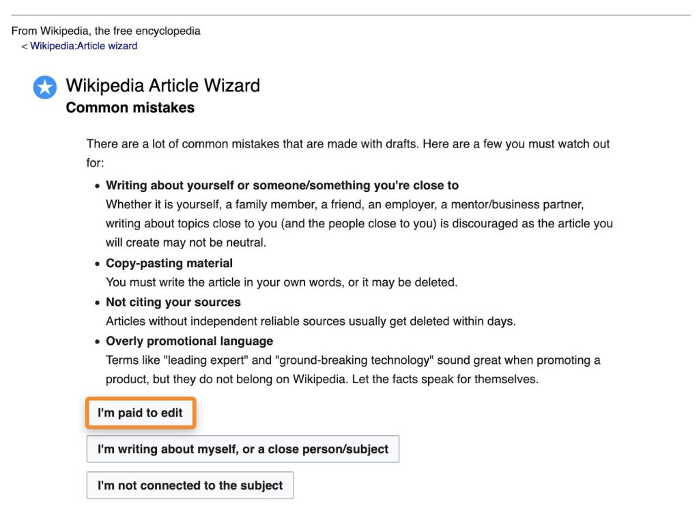This screenshot has width=699, height=519.
Task: Click the "Common mistakes" subheading
Action: (x=130, y=107)
